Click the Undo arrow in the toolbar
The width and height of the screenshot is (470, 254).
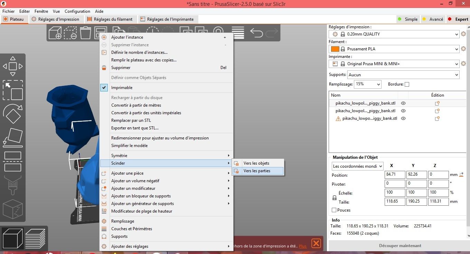(x=256, y=33)
